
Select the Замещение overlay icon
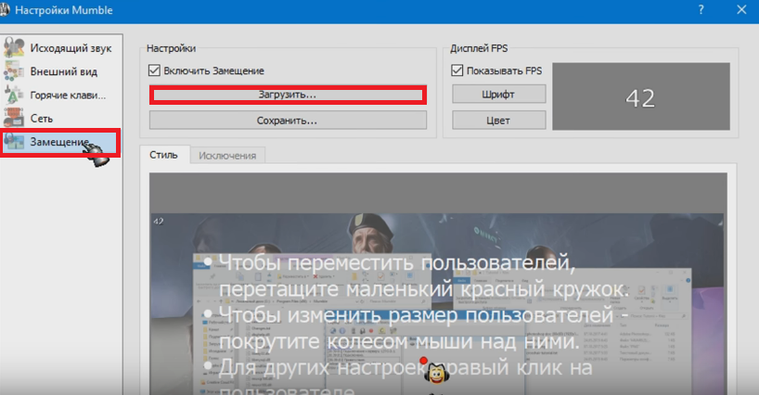pos(14,142)
